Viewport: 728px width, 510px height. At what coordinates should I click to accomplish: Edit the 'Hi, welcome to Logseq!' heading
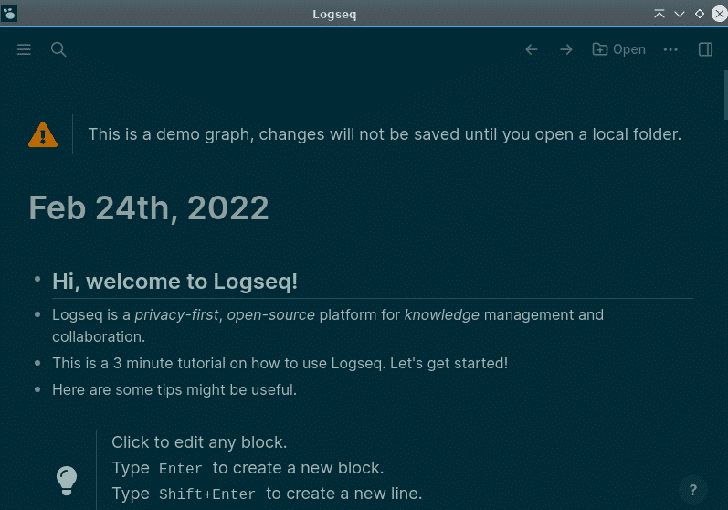[x=175, y=282]
